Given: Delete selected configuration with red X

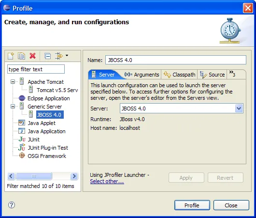Looking at the screenshot, I should point(32,56).
